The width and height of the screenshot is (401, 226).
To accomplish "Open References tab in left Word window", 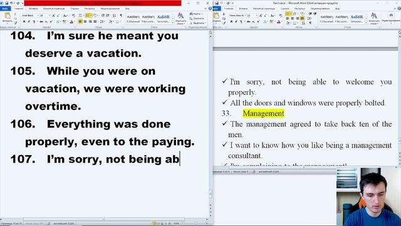I will [75, 8].
